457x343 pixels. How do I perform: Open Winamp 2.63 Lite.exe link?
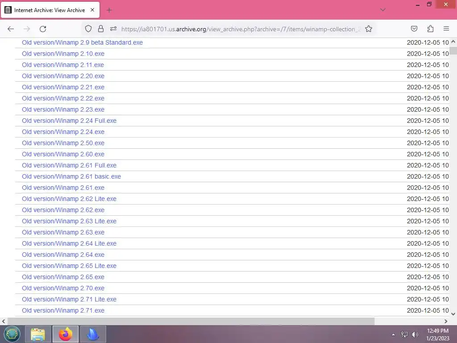[69, 221]
